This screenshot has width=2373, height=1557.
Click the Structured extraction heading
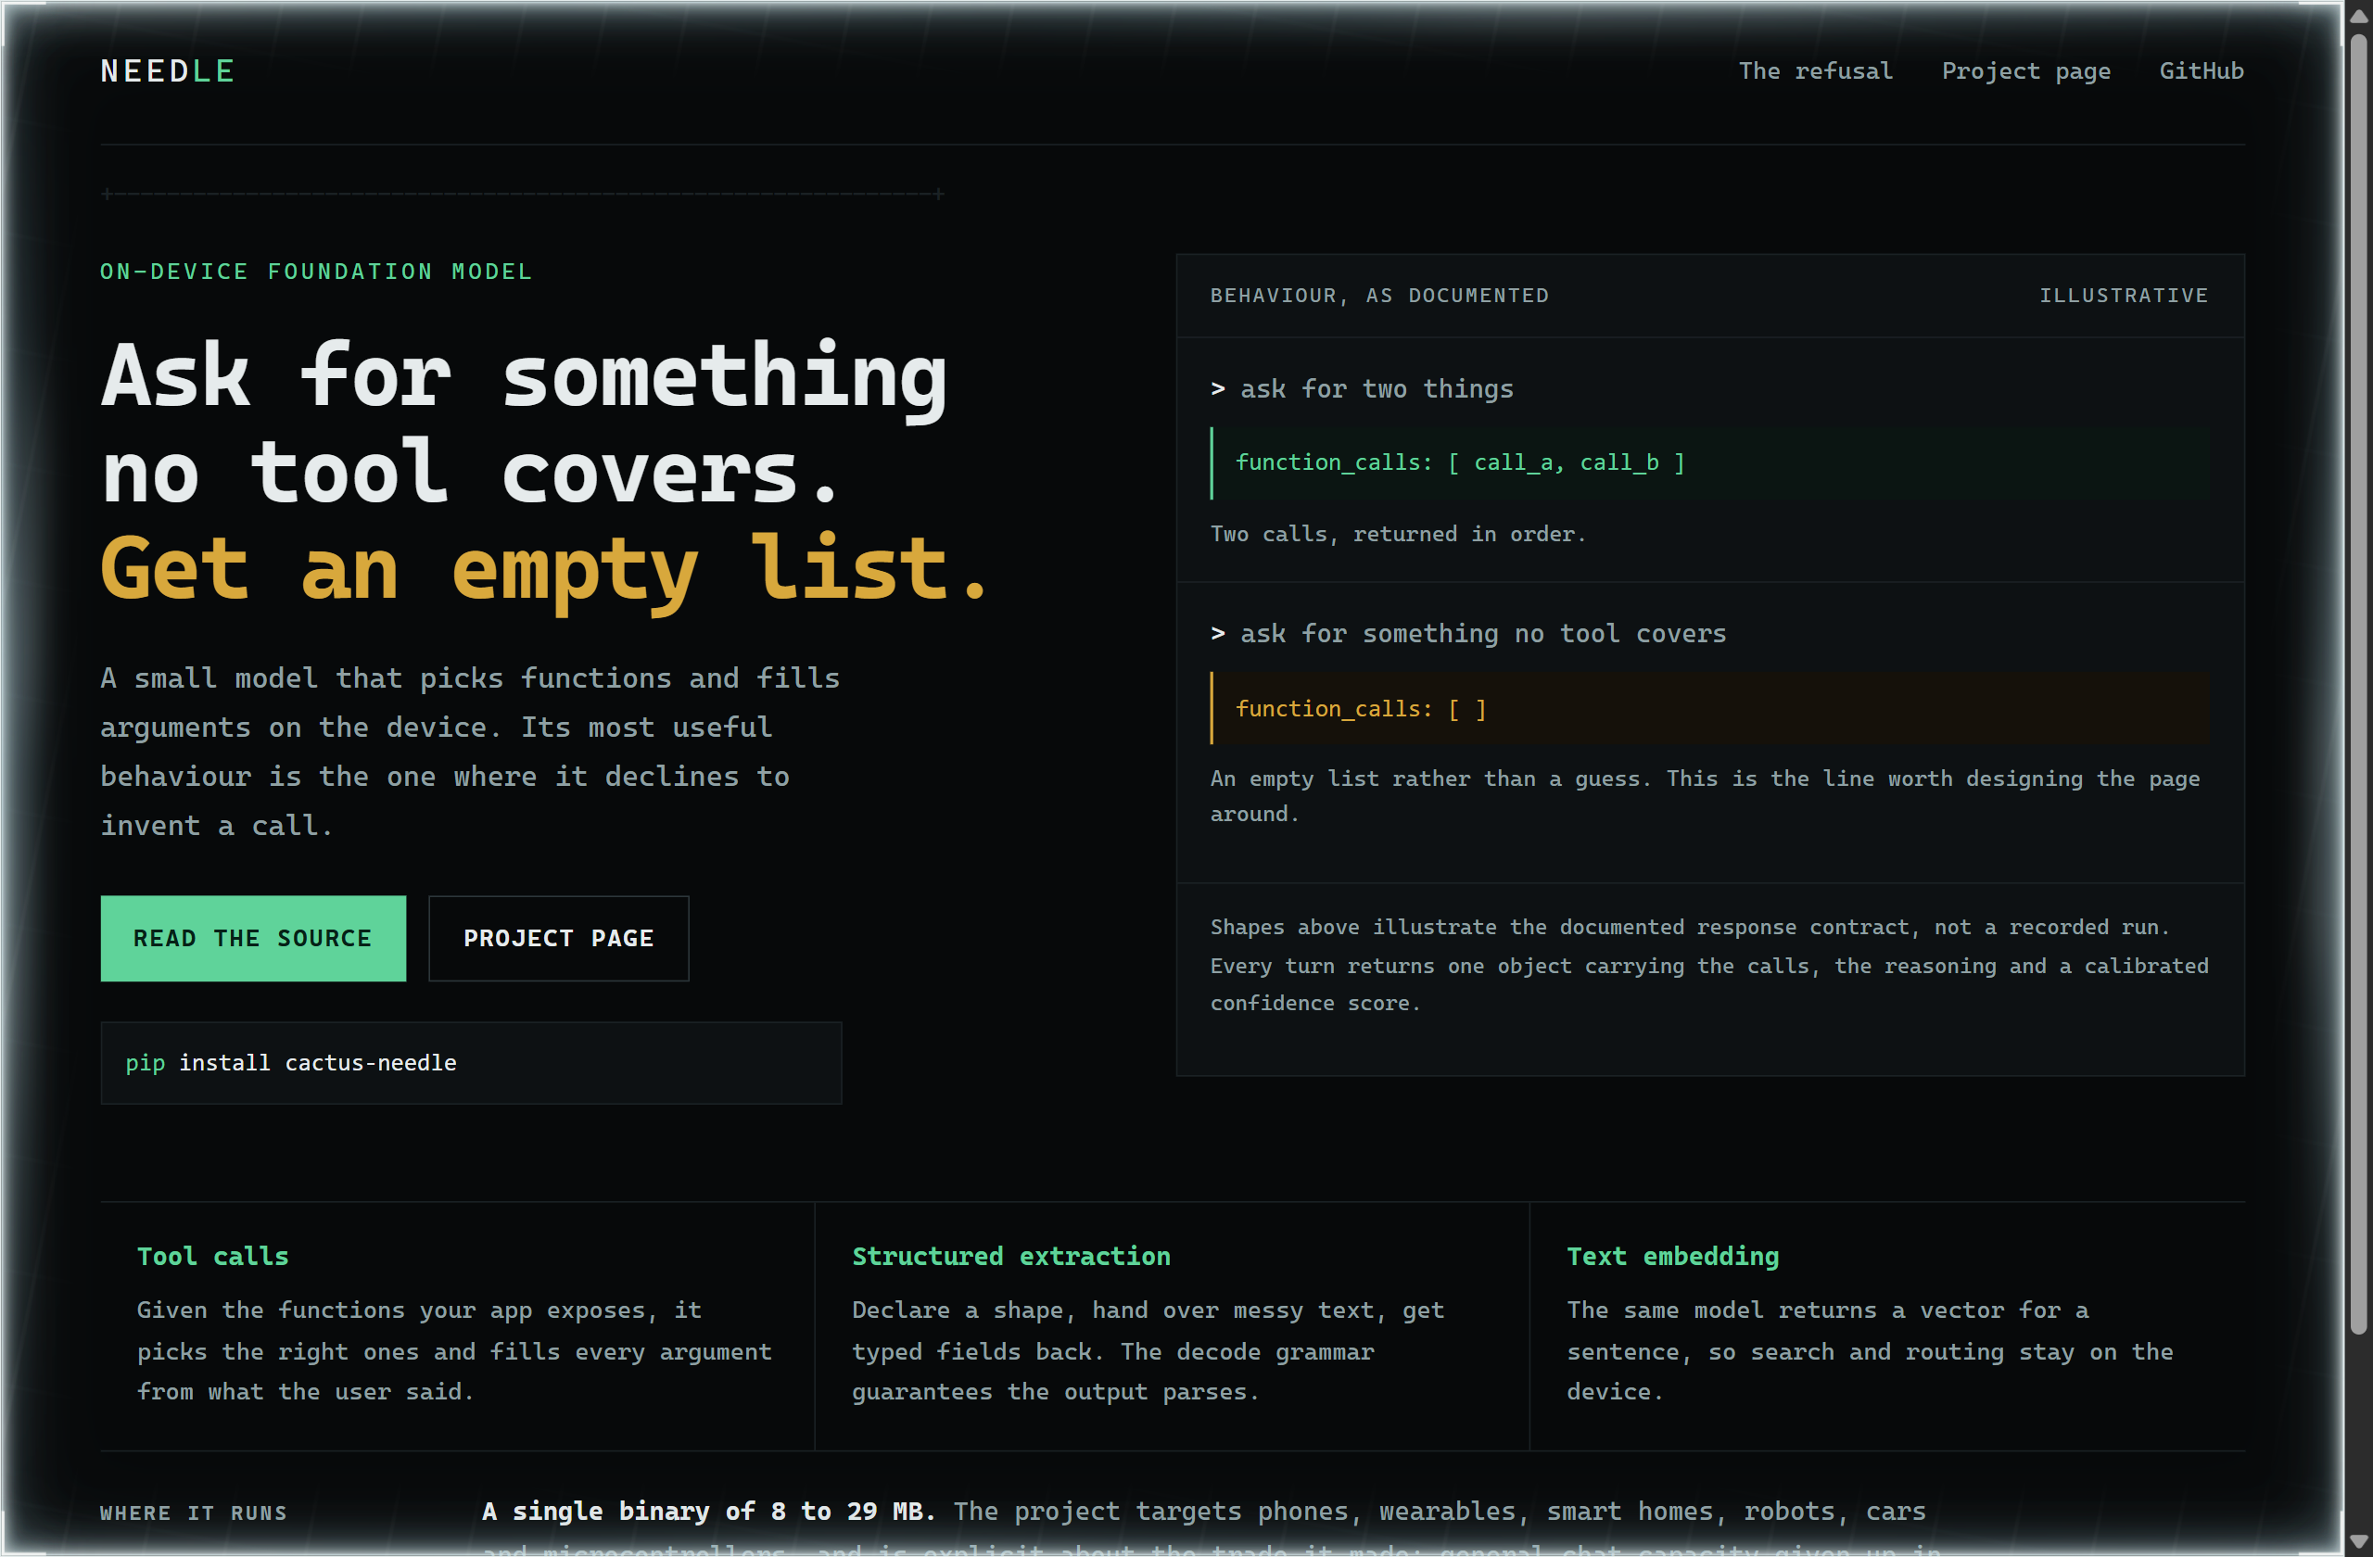(x=1011, y=1256)
